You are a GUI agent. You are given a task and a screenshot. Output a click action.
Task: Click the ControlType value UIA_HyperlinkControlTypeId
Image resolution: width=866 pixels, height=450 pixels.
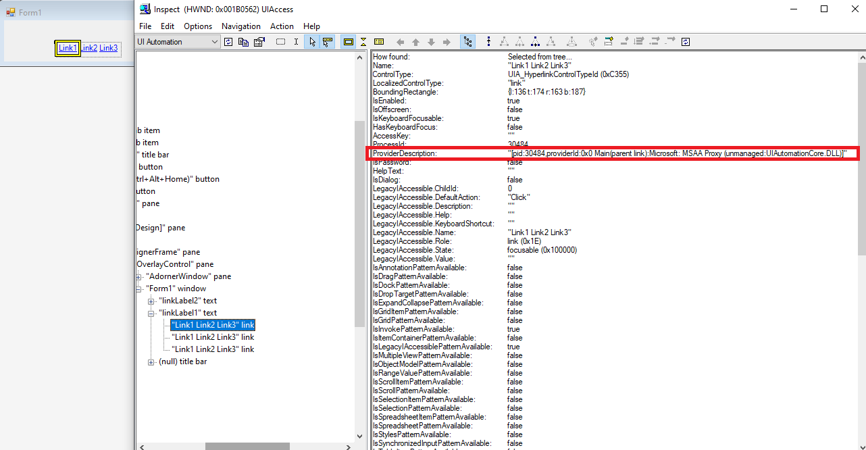click(x=568, y=74)
